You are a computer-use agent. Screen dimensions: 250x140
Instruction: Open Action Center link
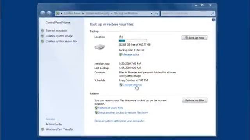(x=54, y=124)
